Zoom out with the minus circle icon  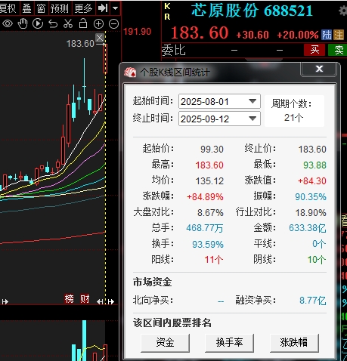pos(113,24)
